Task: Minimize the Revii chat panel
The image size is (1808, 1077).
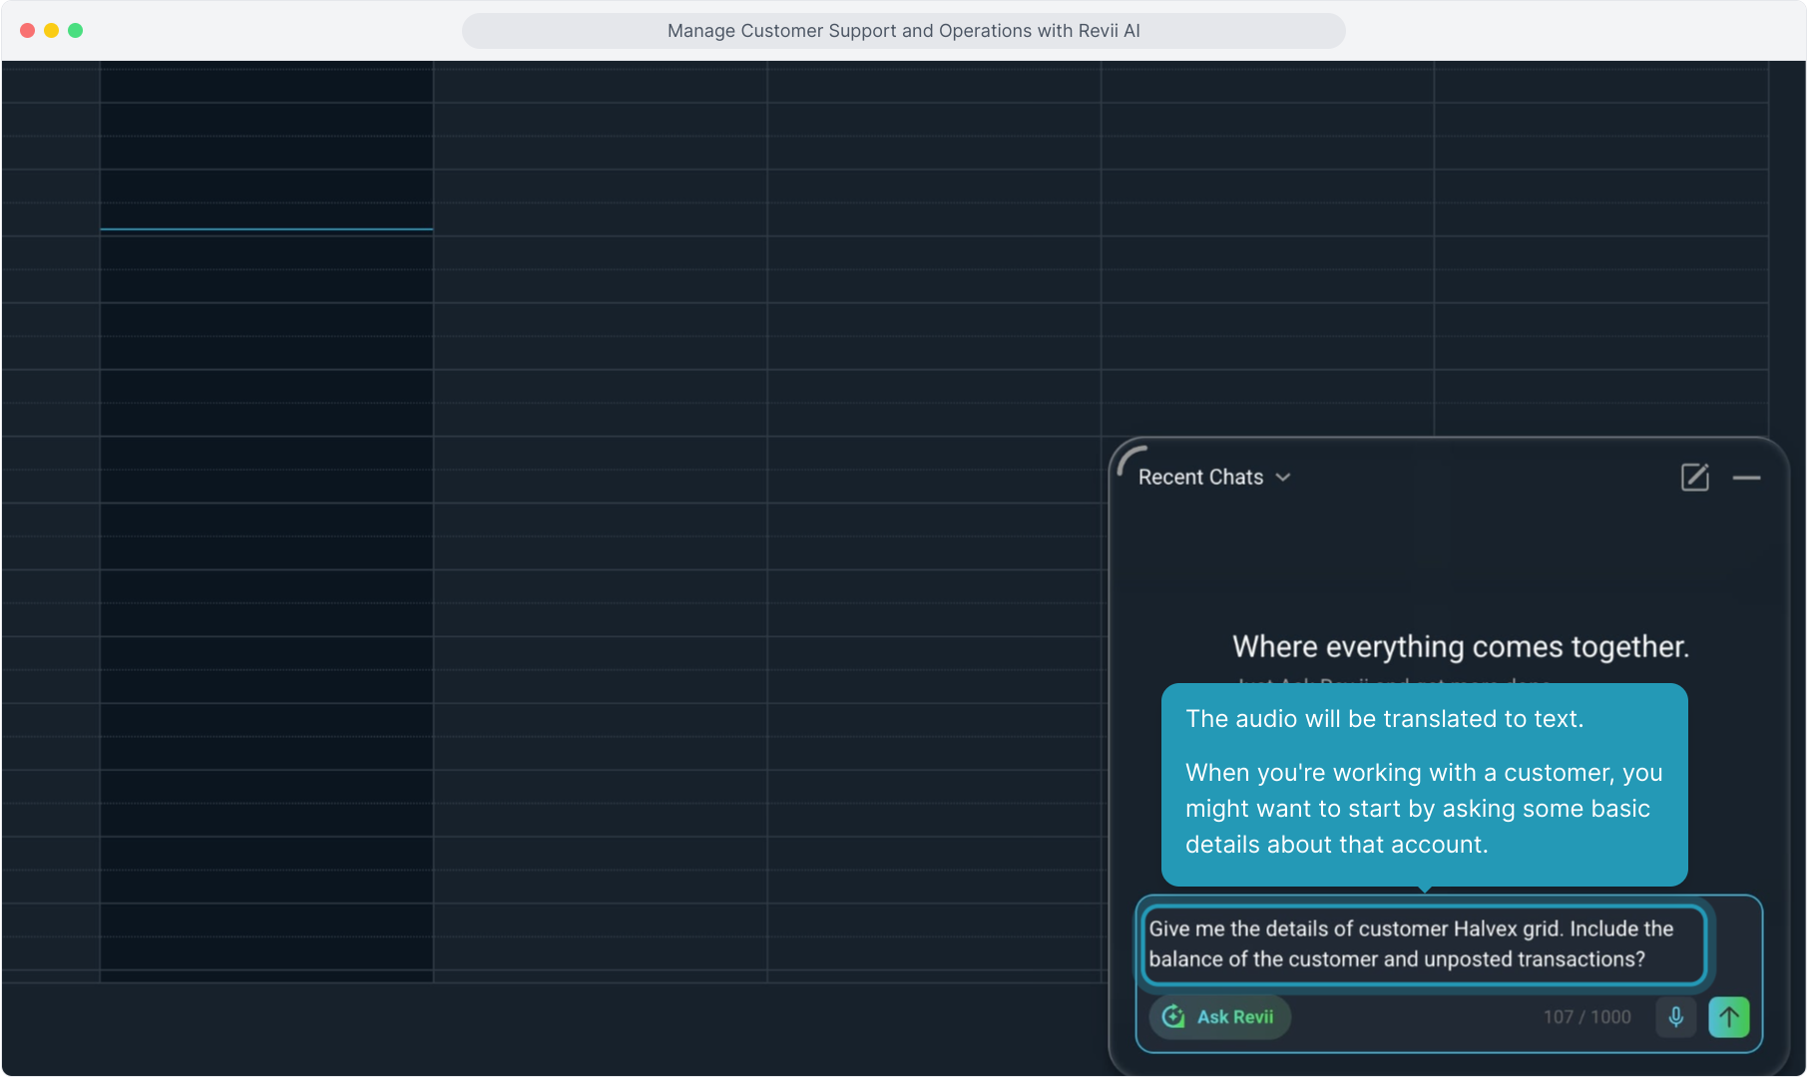Action: (x=1746, y=479)
